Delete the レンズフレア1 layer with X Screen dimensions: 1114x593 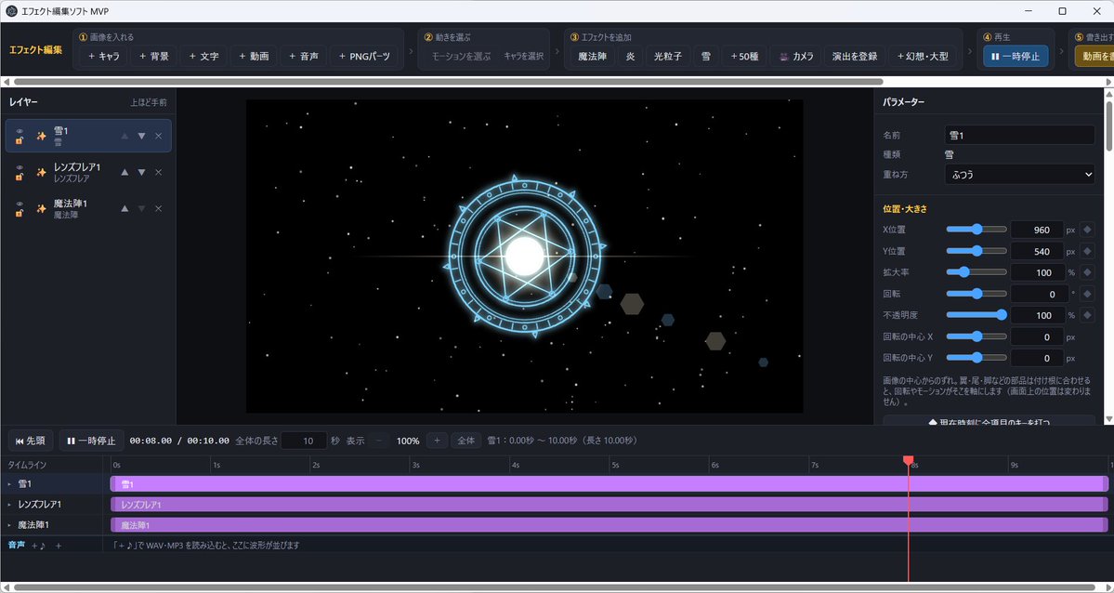[159, 172]
